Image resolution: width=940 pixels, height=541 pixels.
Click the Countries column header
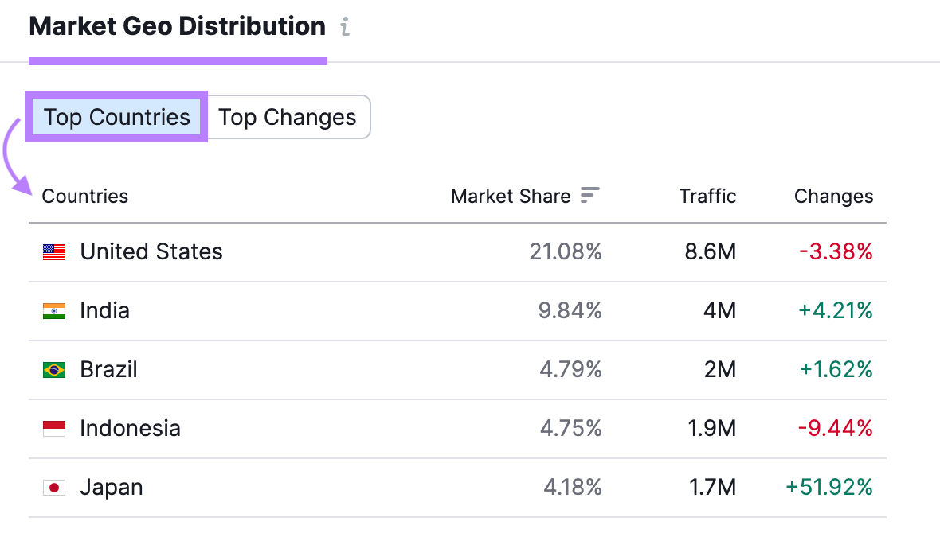point(85,196)
